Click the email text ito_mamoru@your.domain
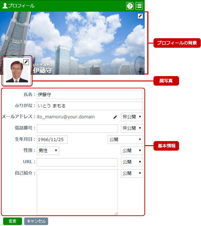 pos(66,117)
